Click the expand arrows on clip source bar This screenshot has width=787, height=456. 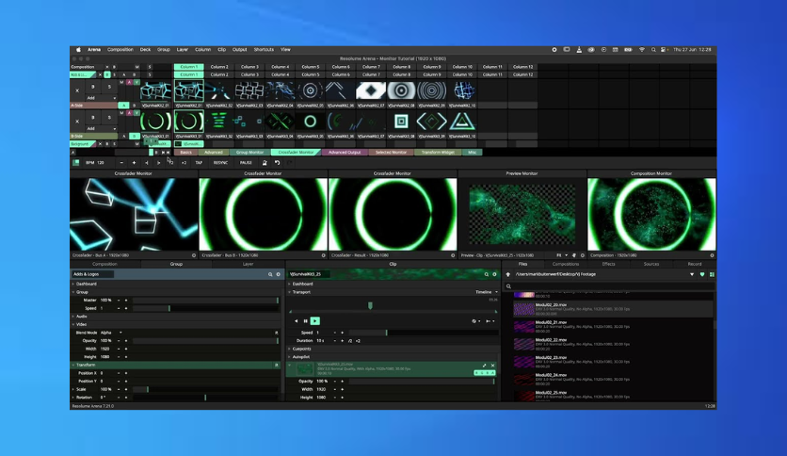[485, 366]
